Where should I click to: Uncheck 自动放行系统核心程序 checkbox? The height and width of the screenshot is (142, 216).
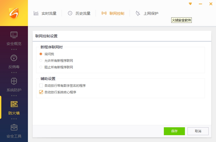(41, 92)
